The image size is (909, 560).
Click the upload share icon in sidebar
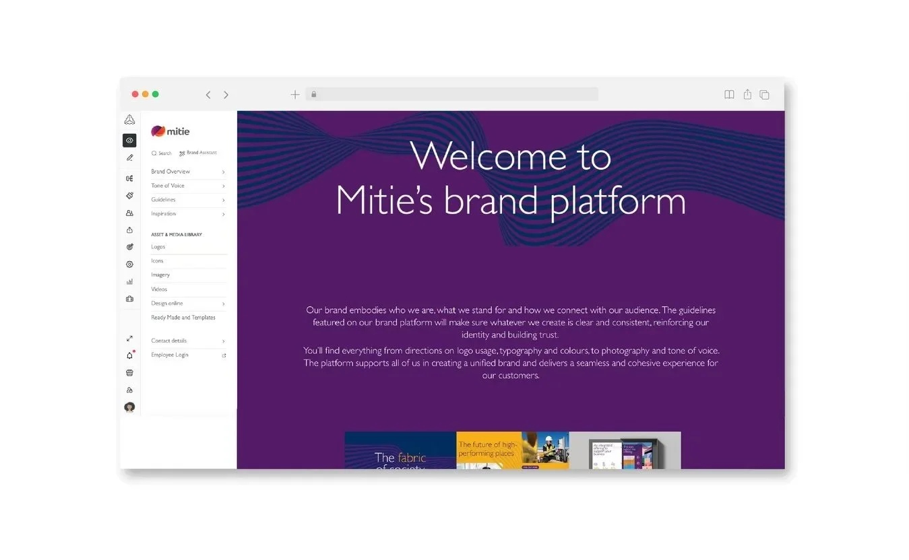pyautogui.click(x=129, y=230)
